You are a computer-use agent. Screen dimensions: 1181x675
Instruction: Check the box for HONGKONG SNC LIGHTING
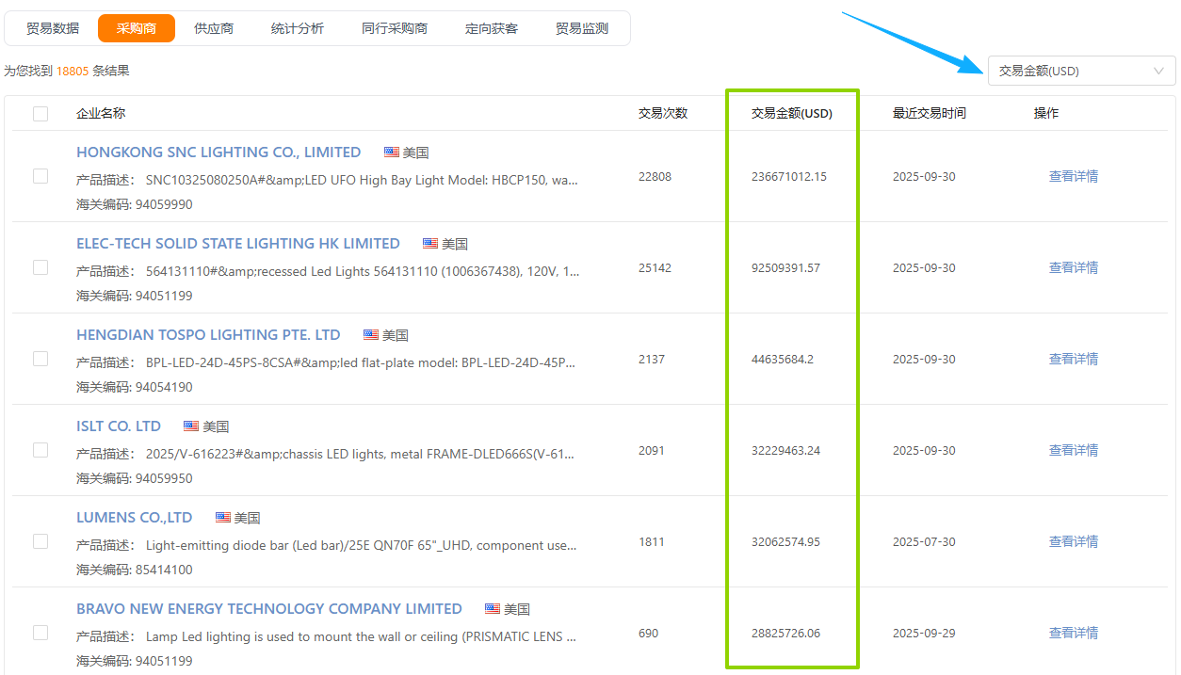click(40, 176)
